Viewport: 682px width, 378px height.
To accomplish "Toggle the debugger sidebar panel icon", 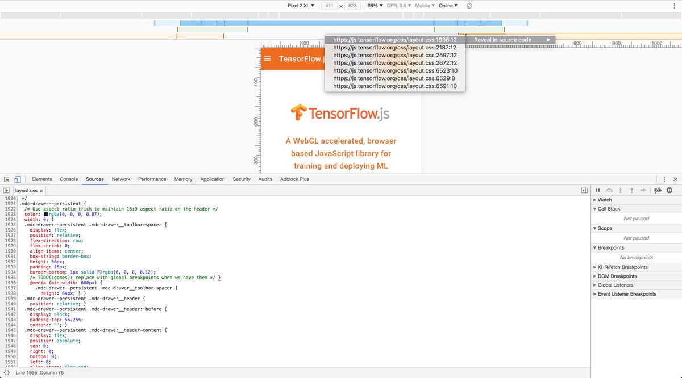I will tap(584, 191).
